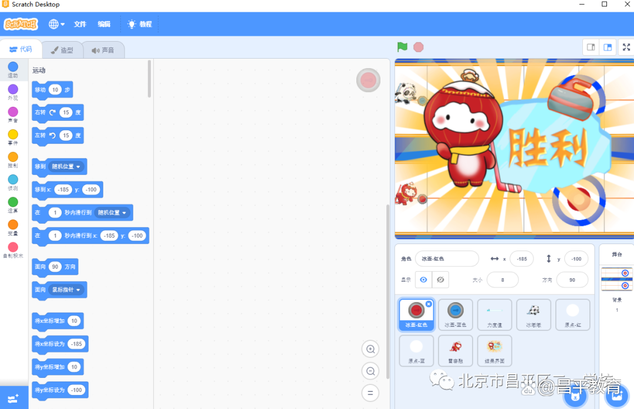Screen dimensions: 634x409
Task: Open the 文件 menu
Action: (80, 24)
